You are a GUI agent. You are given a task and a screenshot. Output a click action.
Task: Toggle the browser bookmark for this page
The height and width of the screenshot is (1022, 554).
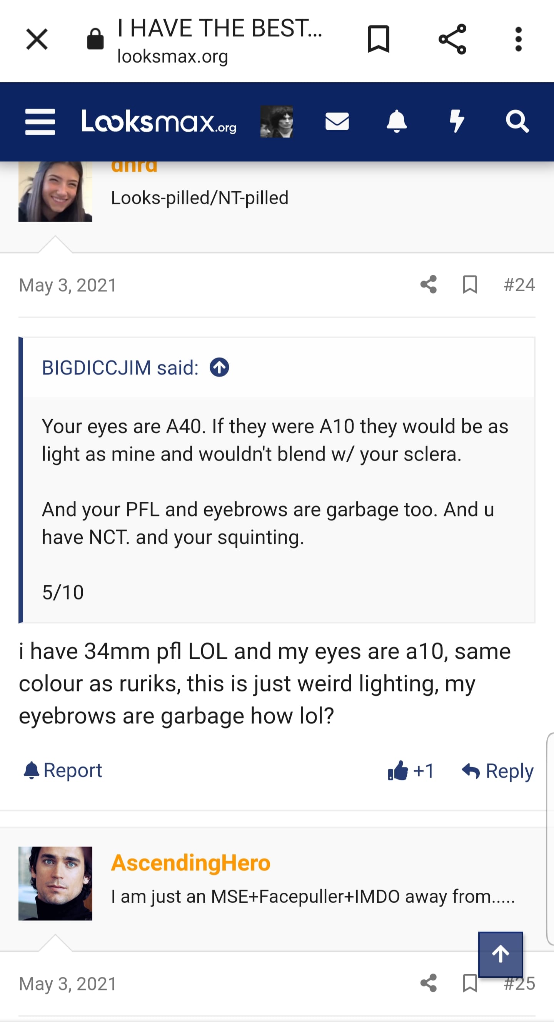point(379,39)
